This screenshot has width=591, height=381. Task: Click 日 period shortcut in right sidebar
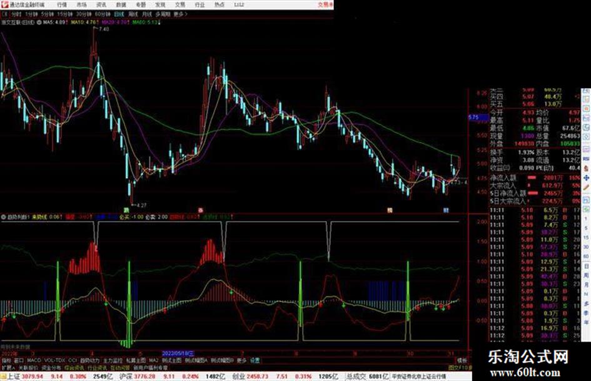point(586,267)
